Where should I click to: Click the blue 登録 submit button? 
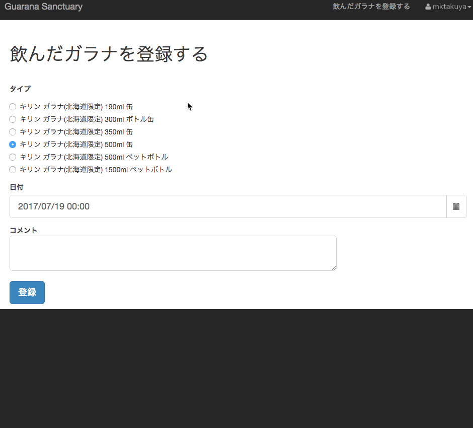click(27, 293)
